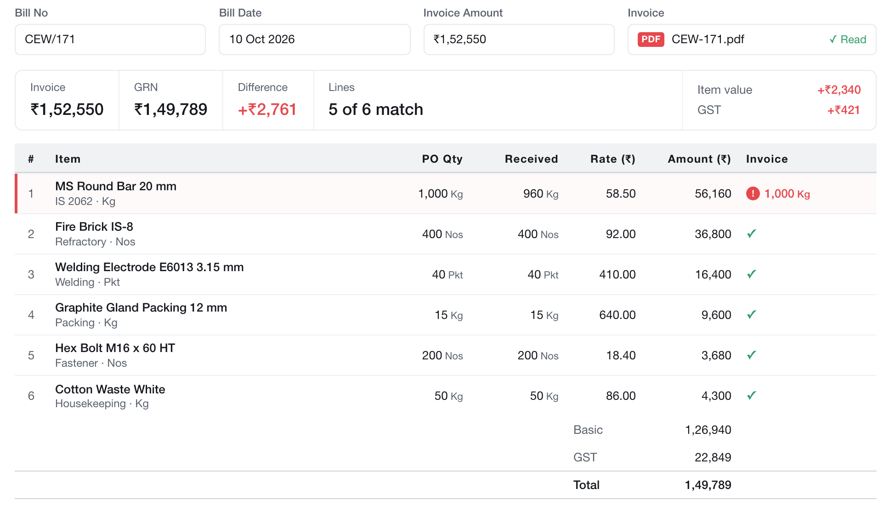Click the Item column header
This screenshot has width=884, height=523.
click(68, 159)
